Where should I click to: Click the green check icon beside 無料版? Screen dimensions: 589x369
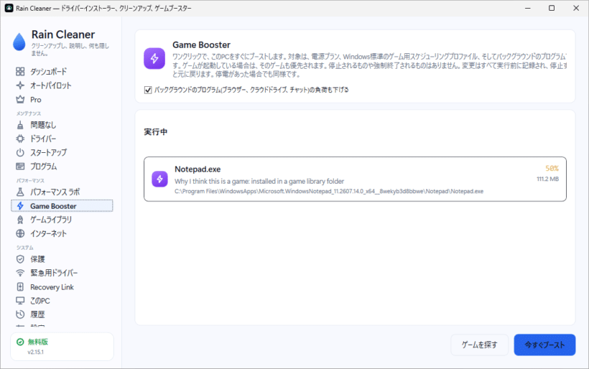click(20, 342)
